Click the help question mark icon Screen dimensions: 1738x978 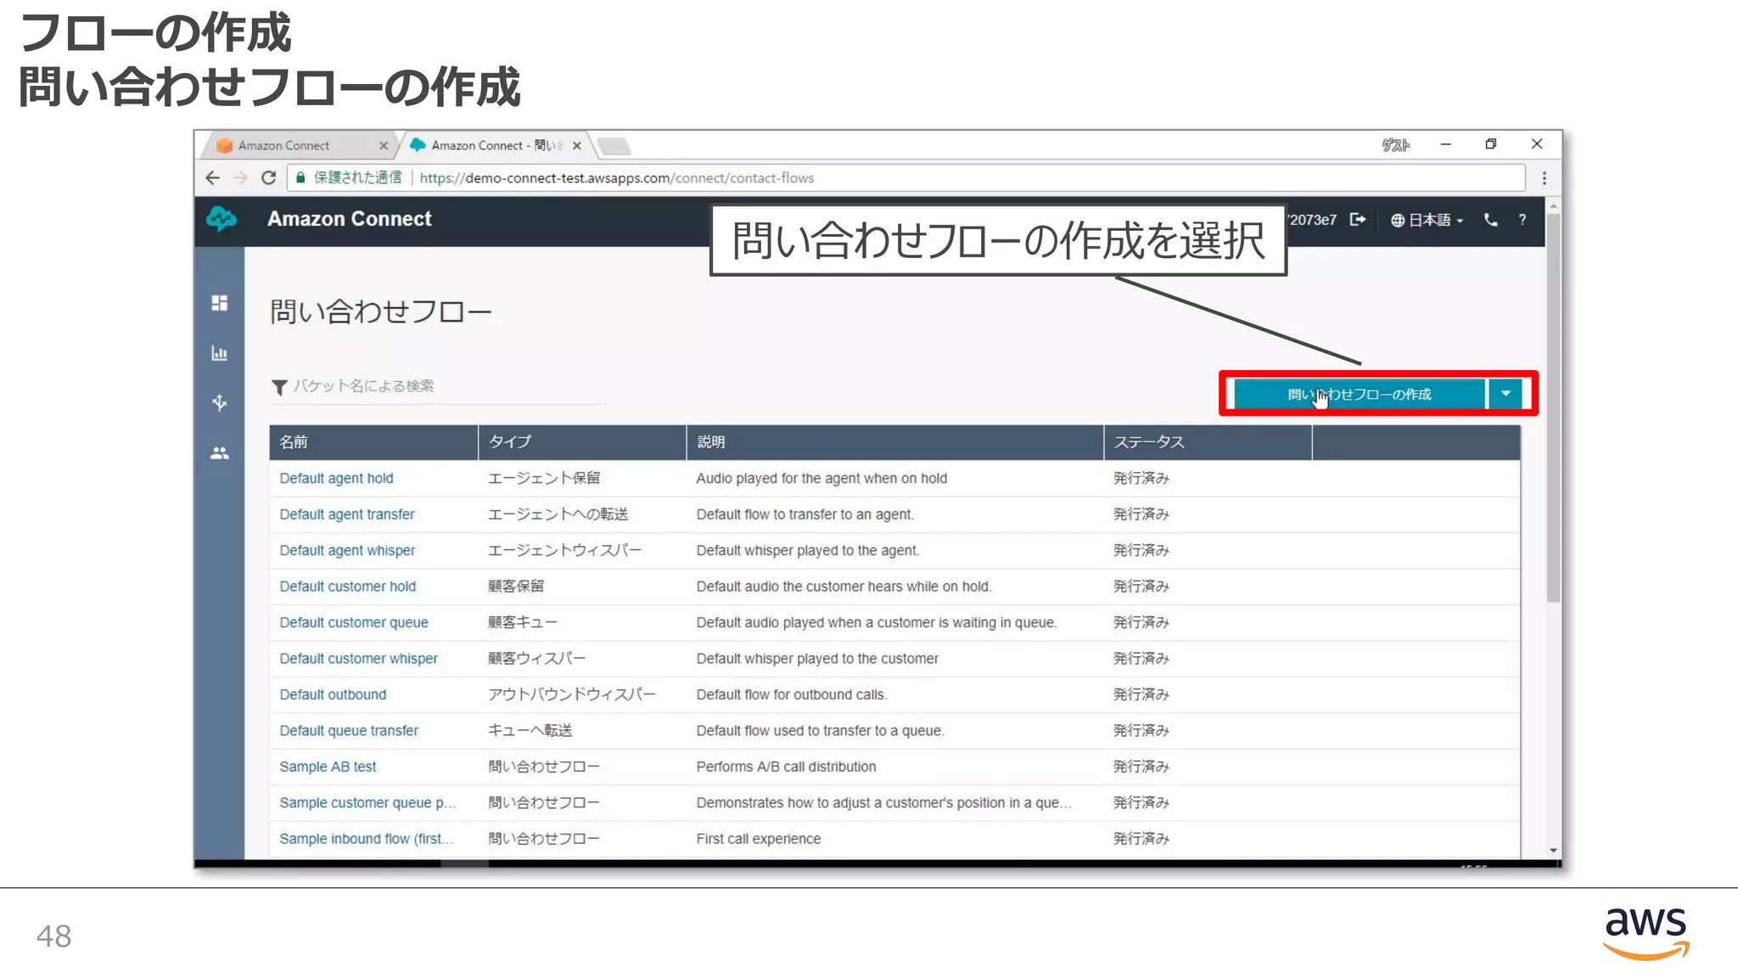pos(1522,220)
